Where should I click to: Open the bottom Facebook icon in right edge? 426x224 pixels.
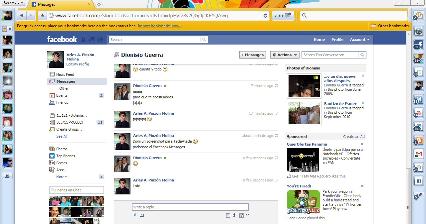tap(419, 181)
